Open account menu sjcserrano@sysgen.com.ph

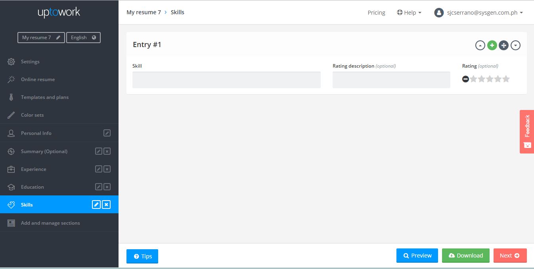pyautogui.click(x=479, y=13)
